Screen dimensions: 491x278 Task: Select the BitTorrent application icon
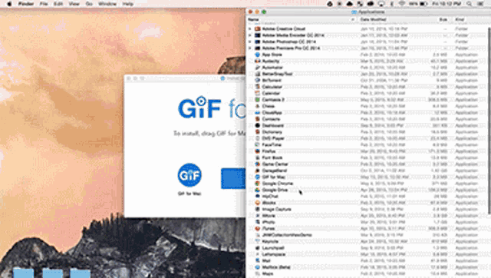click(x=258, y=80)
